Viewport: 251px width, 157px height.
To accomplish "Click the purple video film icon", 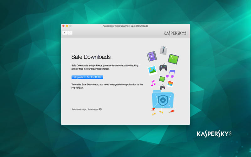I will click(152, 56).
